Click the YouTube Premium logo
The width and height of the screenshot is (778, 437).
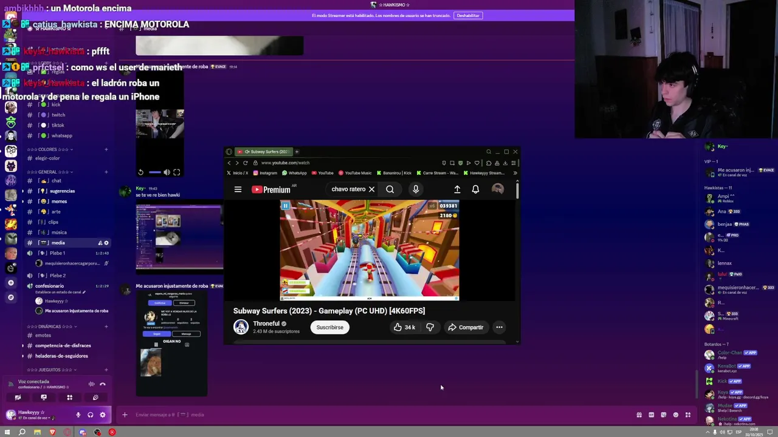click(x=271, y=189)
